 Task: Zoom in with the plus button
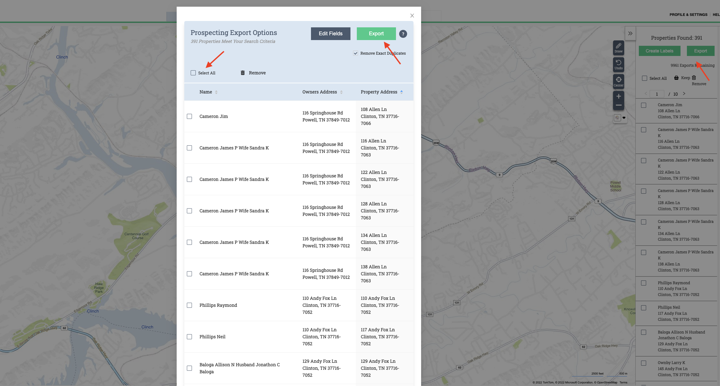tap(618, 96)
